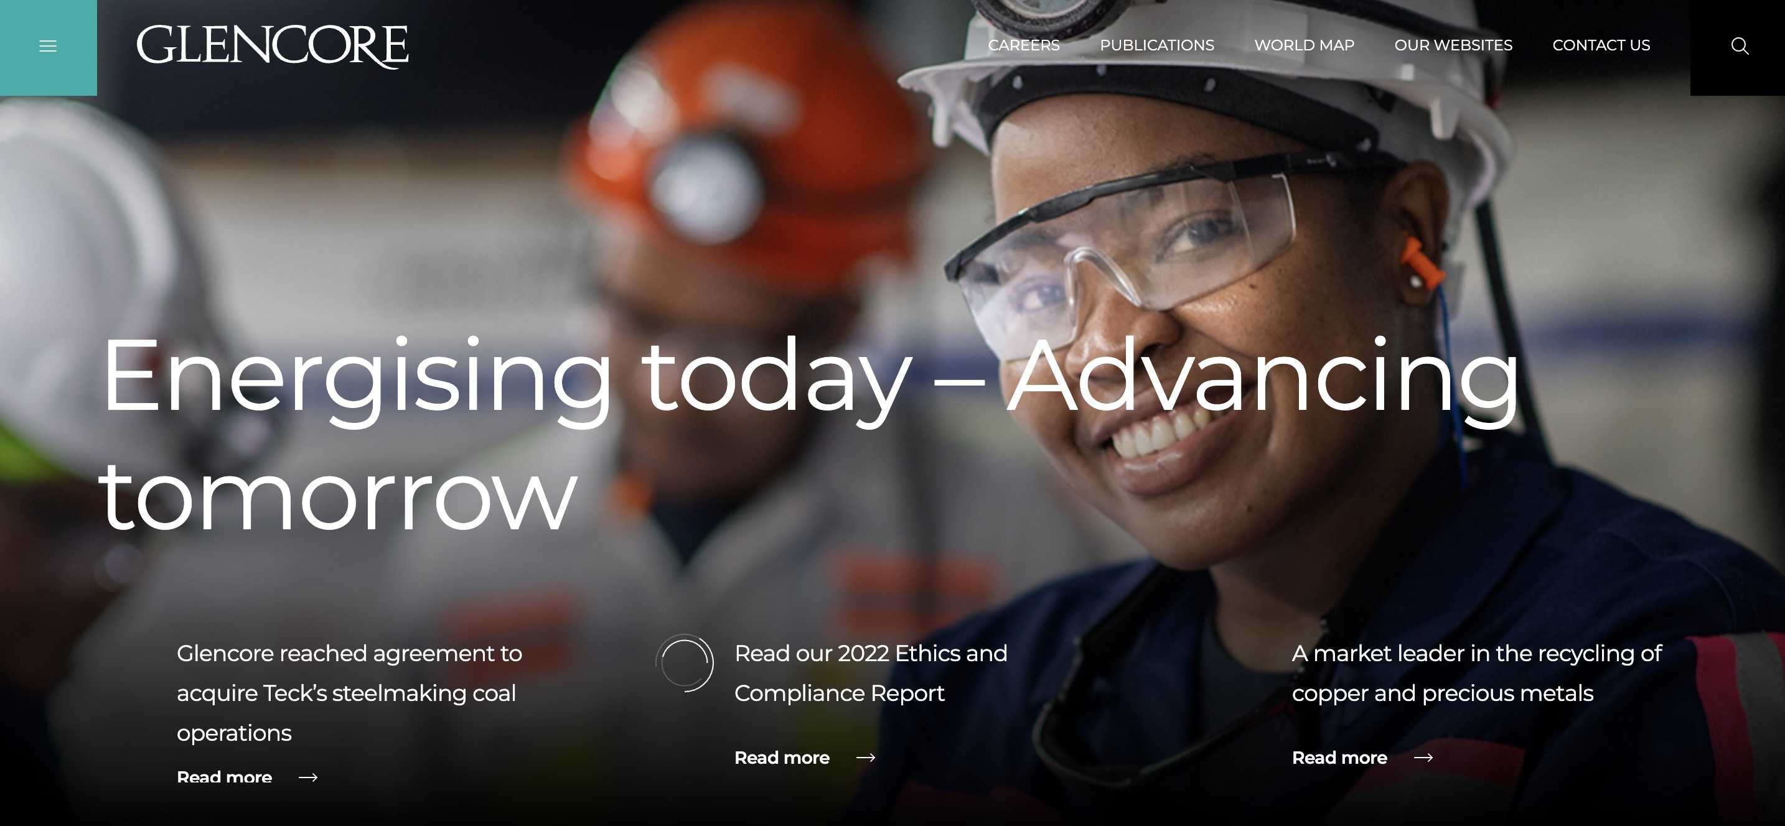Click arrow beside Ethics report Read more
The width and height of the screenshot is (1785, 826).
[866, 758]
